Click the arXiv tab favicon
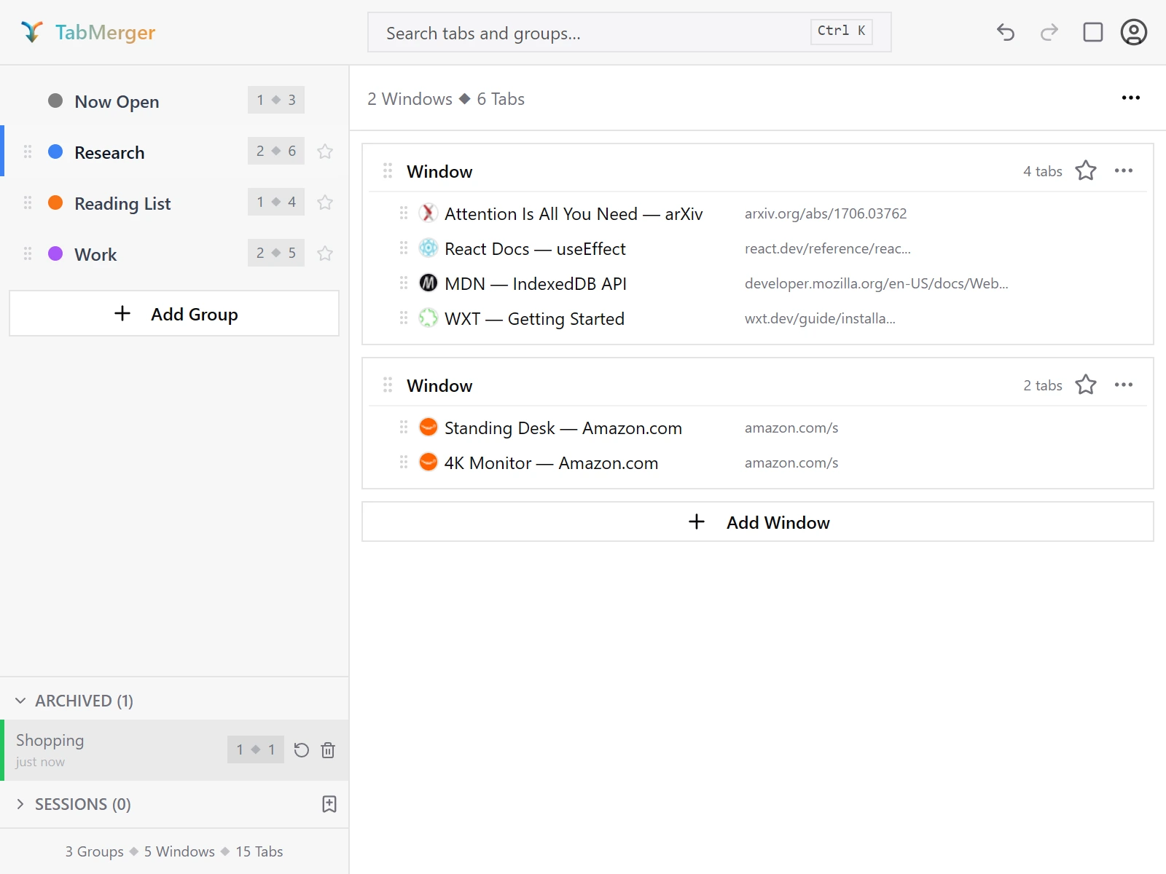Image resolution: width=1166 pixels, height=874 pixels. click(x=429, y=213)
